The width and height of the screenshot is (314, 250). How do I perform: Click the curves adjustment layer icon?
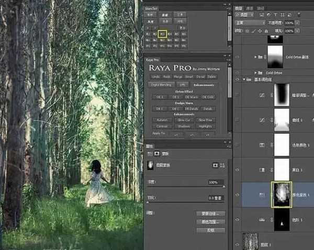tap(254, 120)
